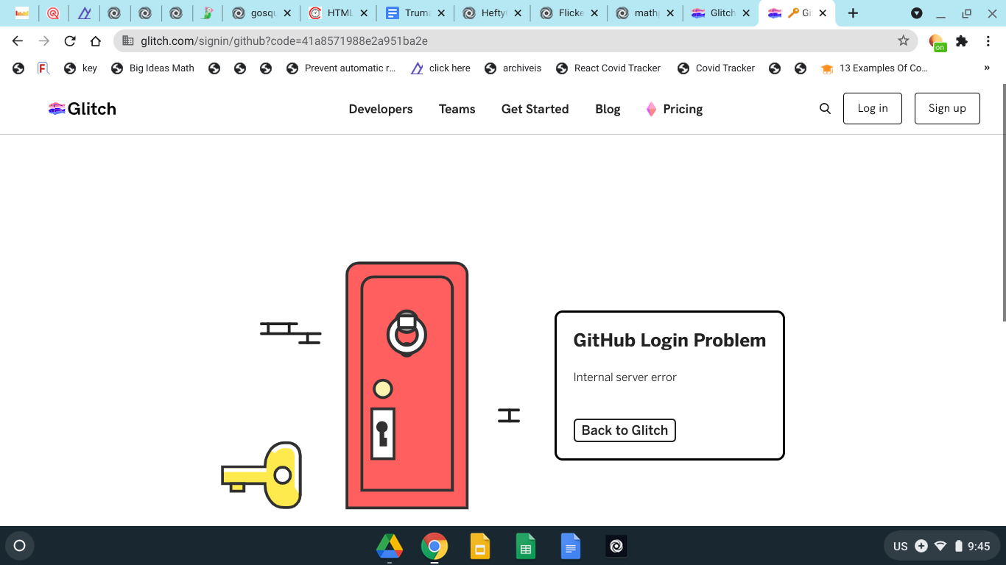Open the archiveis bookmark
The height and width of the screenshot is (565, 1006).
513,68
